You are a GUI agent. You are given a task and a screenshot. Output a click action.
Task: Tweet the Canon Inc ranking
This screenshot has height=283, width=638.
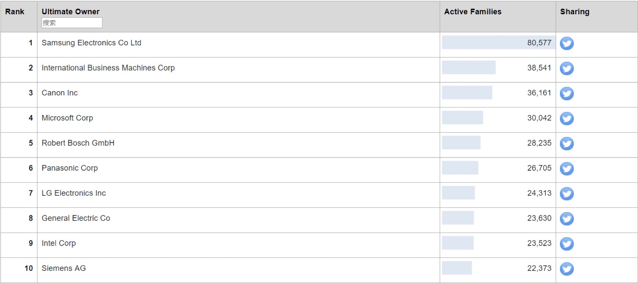click(567, 93)
